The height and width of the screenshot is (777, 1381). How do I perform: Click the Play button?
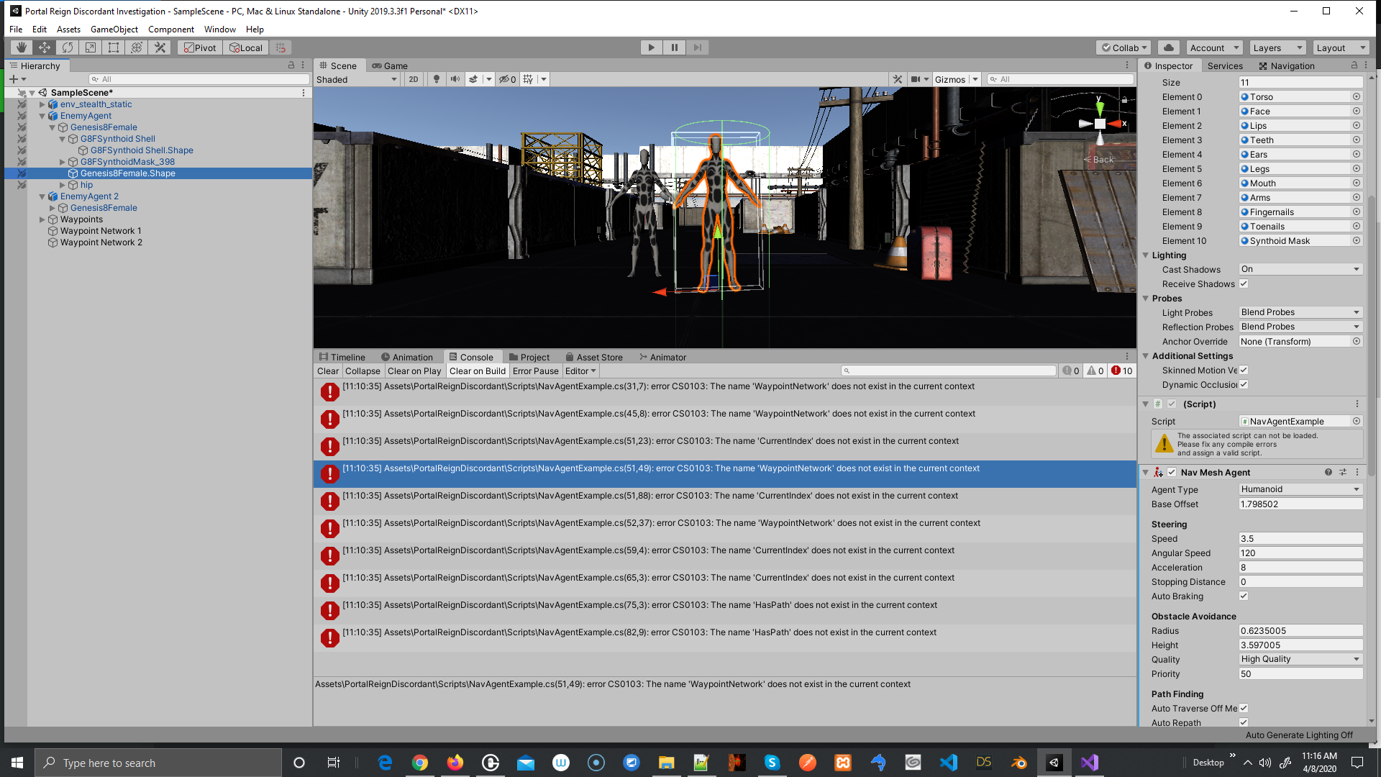pos(651,47)
